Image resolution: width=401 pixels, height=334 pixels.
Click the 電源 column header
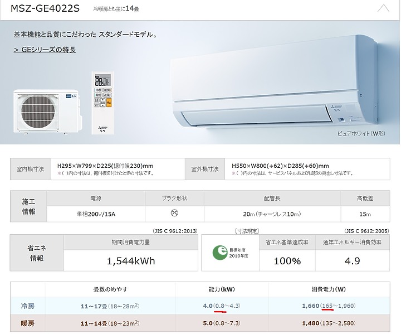point(96,199)
